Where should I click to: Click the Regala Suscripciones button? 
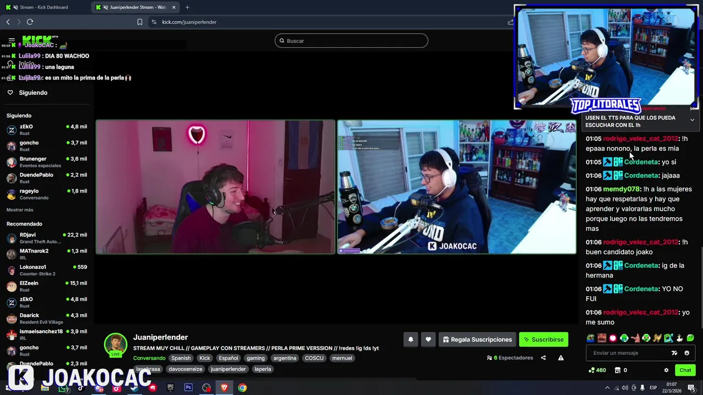[x=476, y=340]
